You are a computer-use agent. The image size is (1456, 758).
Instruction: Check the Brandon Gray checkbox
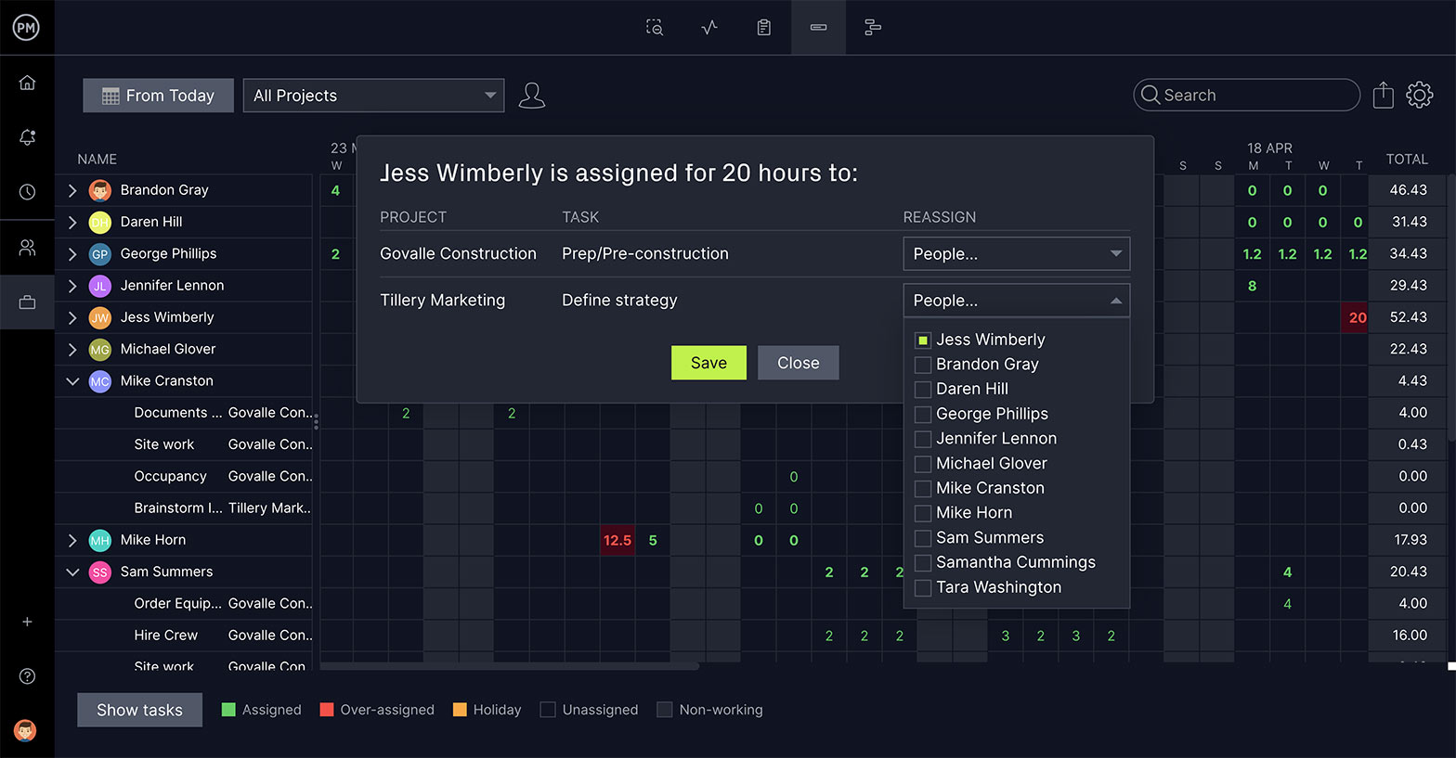pyautogui.click(x=923, y=365)
